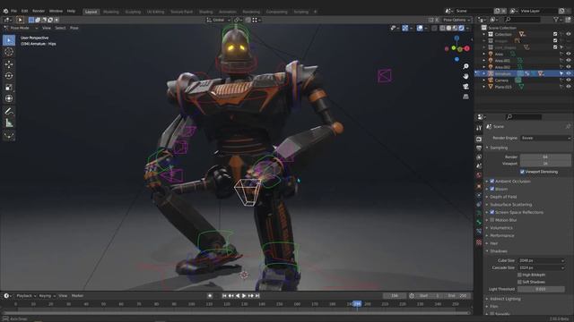574x322 pixels.
Task: Open the Render properties tab icon
Action: 479,140
